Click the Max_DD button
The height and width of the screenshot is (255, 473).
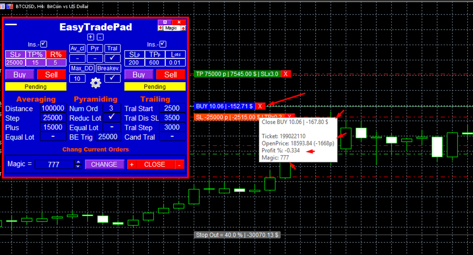(x=82, y=68)
